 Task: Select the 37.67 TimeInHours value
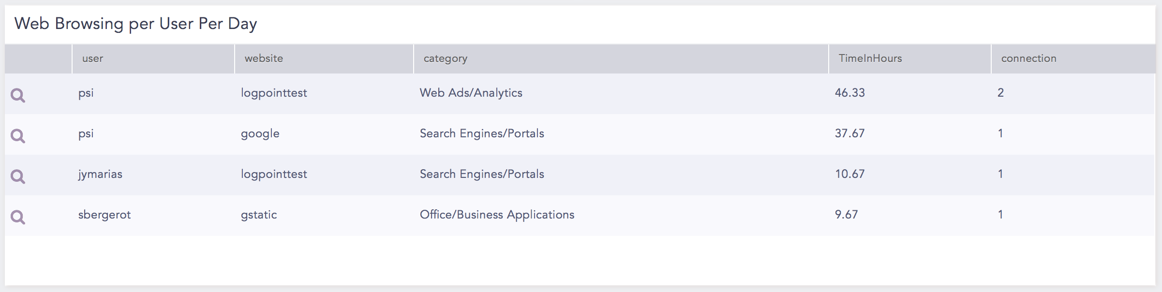coord(849,133)
